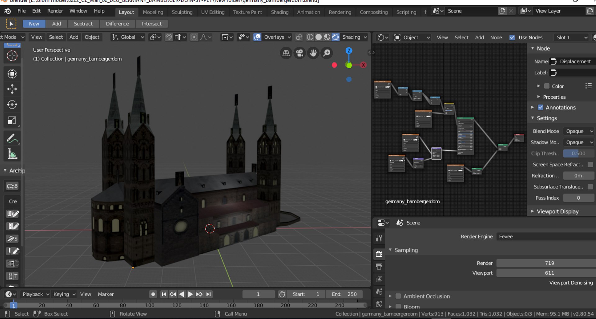Adjust the Clip Threshold slider
596x319 pixels.
(579, 153)
